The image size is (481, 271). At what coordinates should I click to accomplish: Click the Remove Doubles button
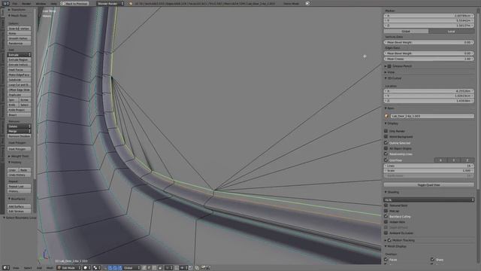point(20,135)
